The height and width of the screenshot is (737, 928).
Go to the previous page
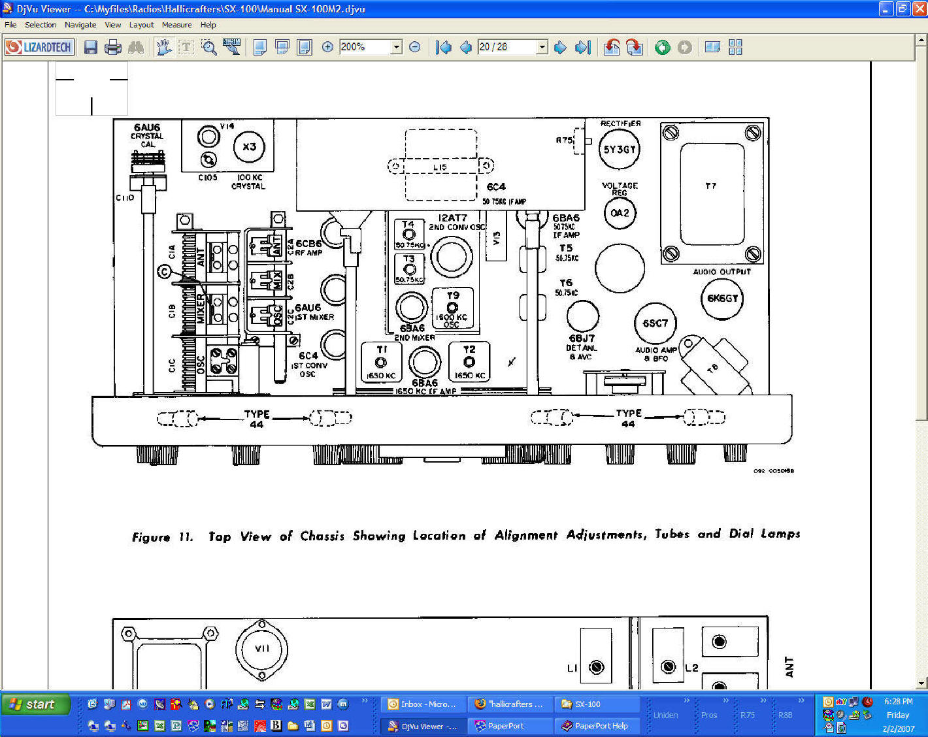466,47
